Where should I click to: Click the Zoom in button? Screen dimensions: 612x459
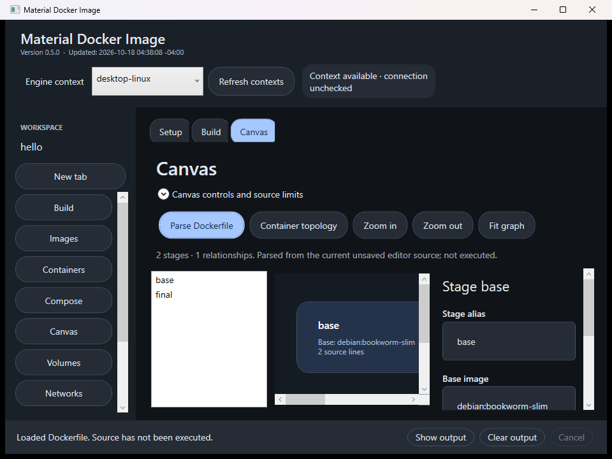(x=380, y=226)
